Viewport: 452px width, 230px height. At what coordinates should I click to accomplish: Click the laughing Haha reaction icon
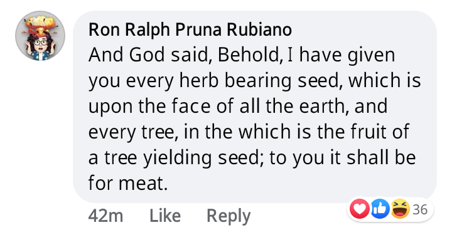400,209
